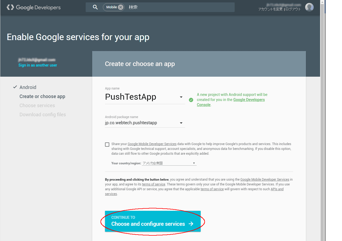Expand the App name dropdown arrow
Screen dimensions: 342x241
pos(181,97)
